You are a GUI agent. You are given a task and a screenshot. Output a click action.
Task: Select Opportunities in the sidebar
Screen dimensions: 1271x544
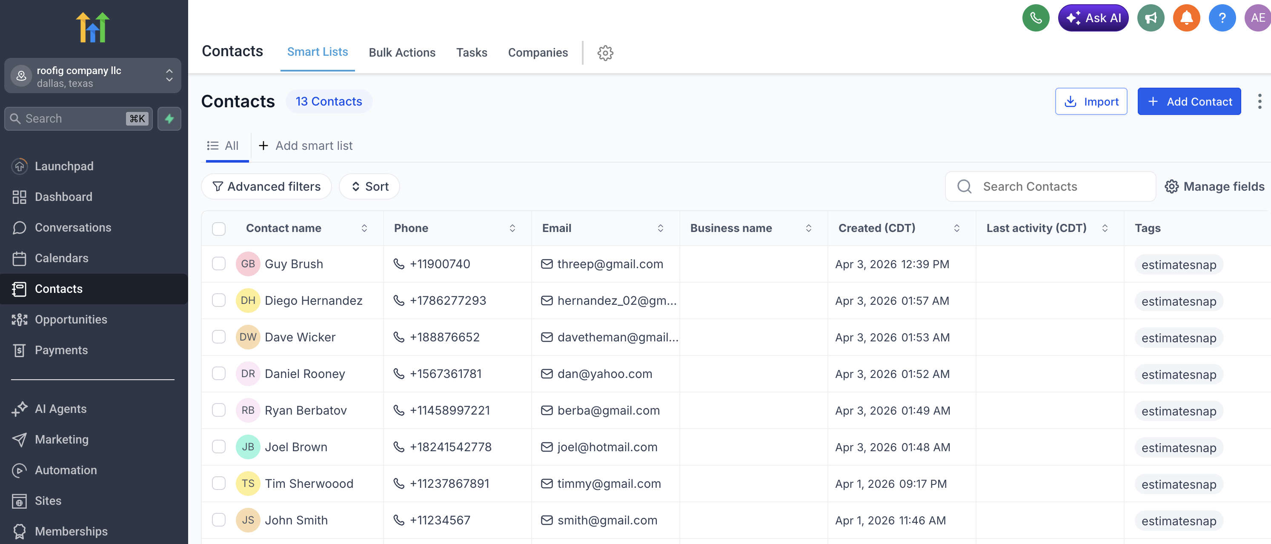point(71,319)
